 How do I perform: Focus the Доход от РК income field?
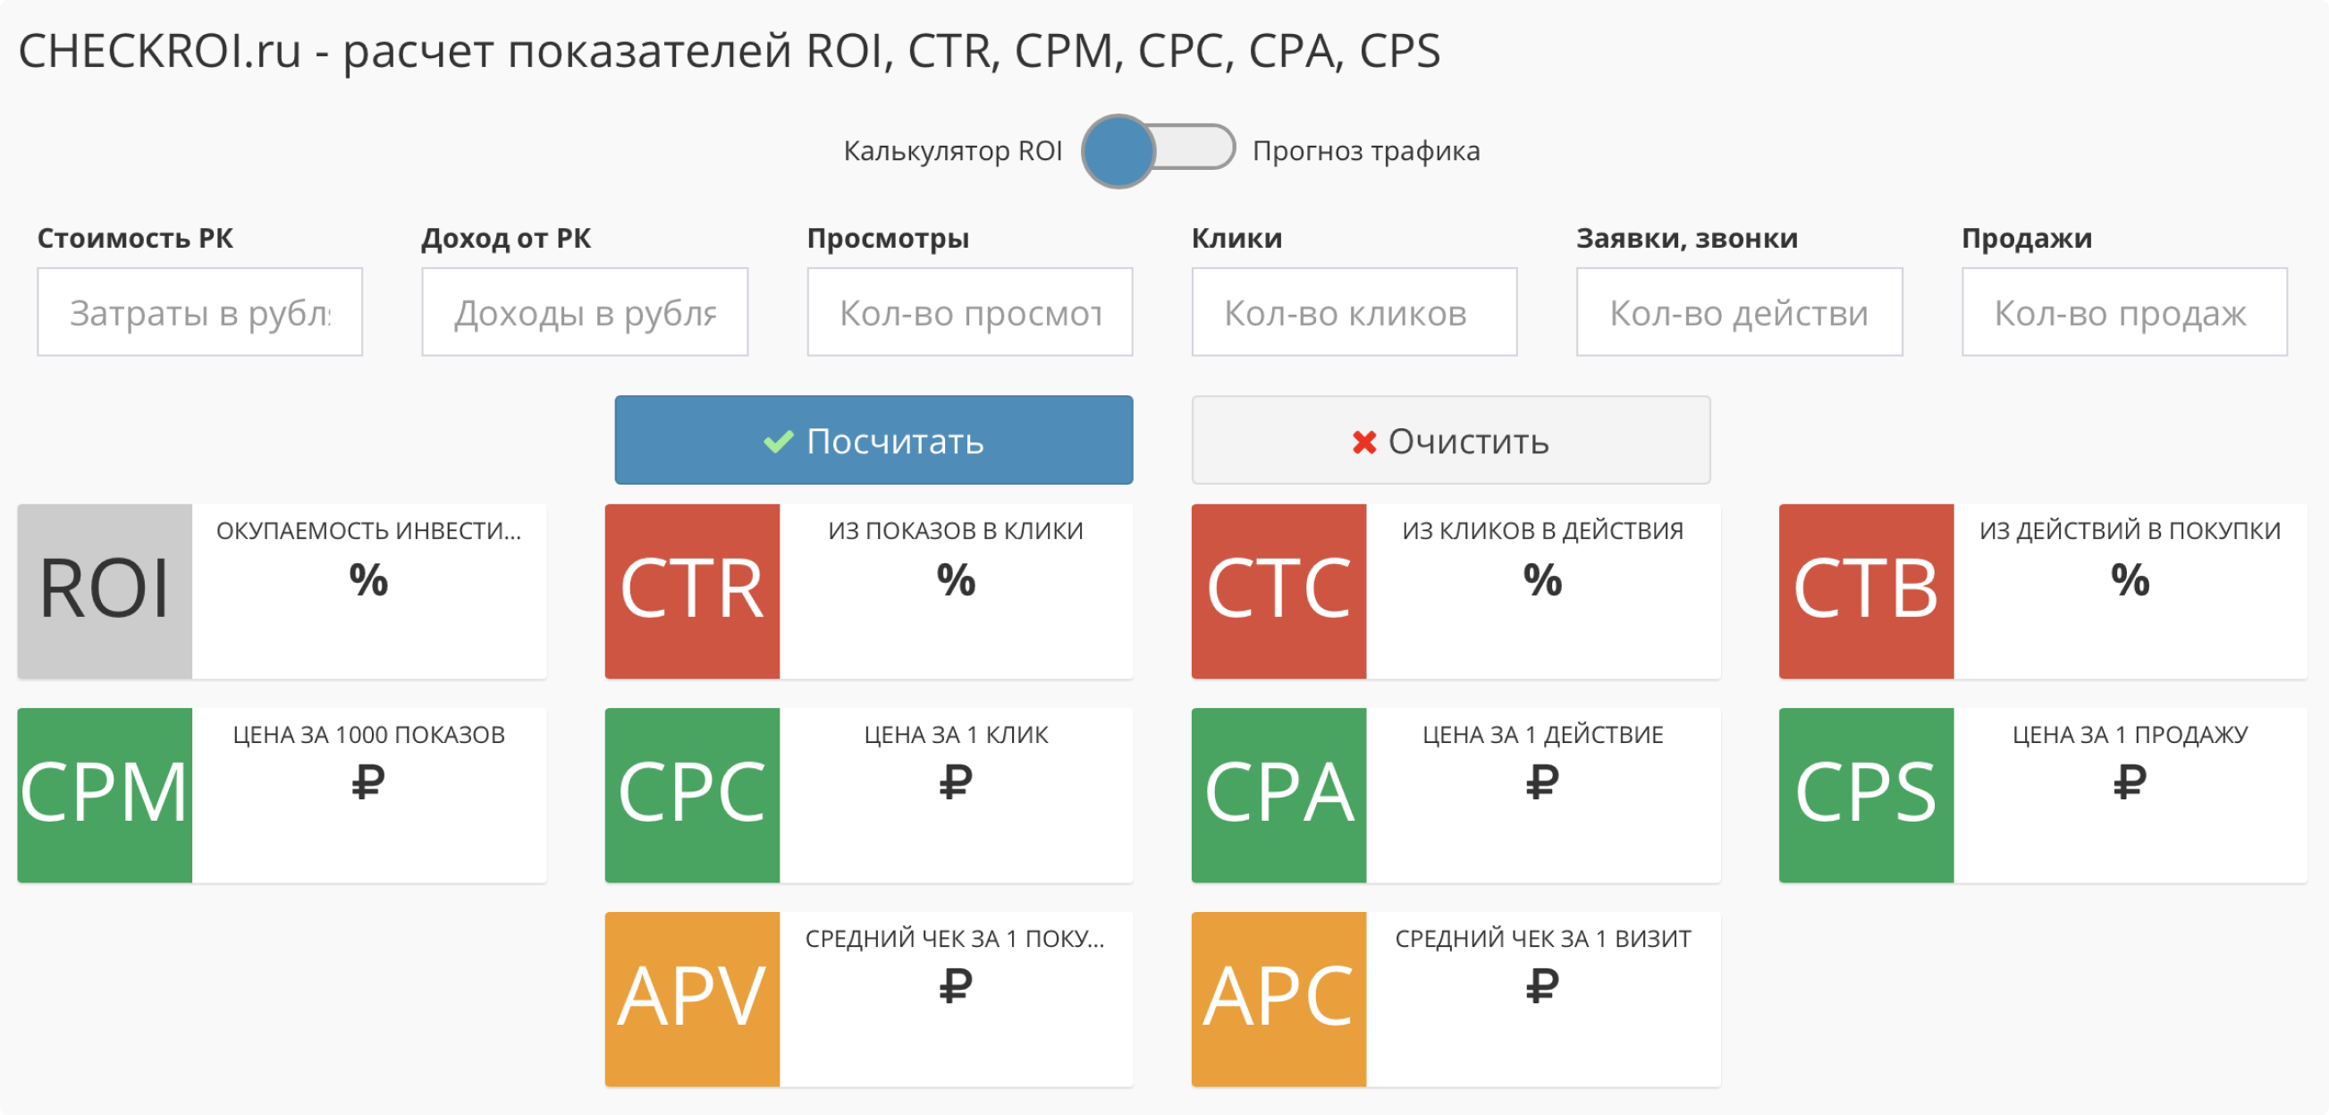[584, 312]
